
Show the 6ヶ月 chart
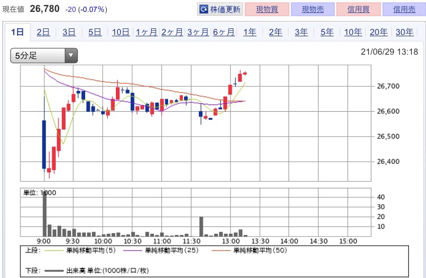click(x=224, y=32)
